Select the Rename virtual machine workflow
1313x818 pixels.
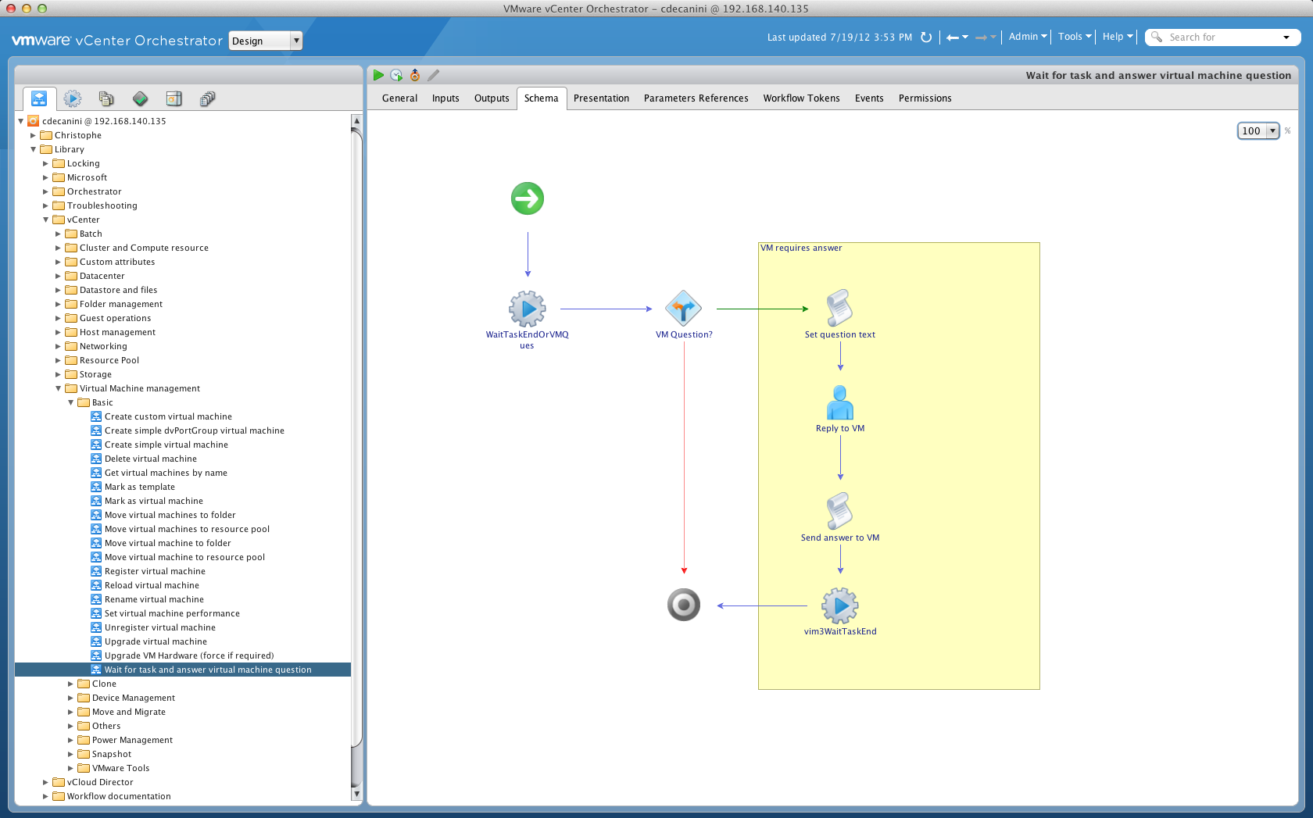(x=154, y=599)
